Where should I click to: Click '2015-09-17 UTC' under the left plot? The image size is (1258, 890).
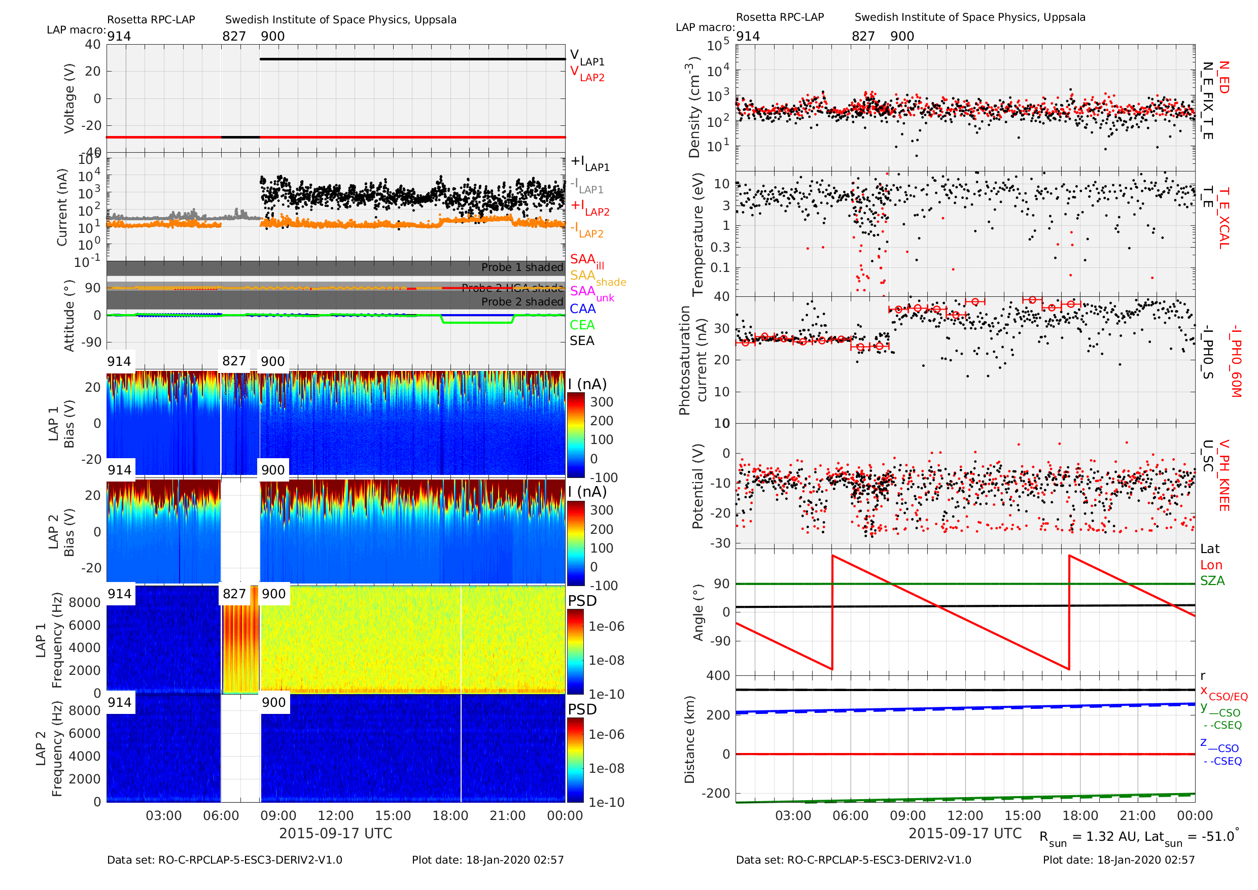pos(335,834)
